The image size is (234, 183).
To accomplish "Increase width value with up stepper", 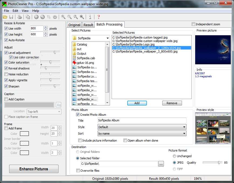I will 46,27.
